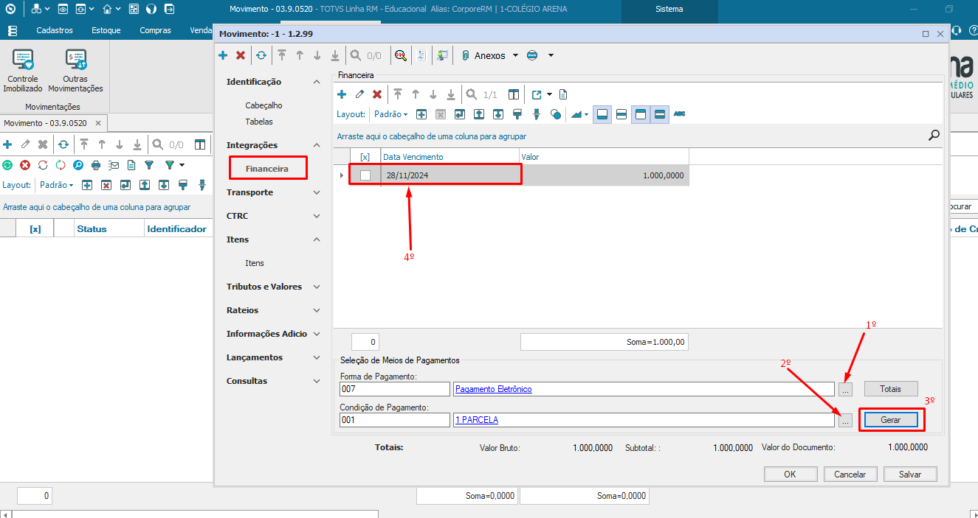Click red X delete icon in Financeira toolbar
This screenshot has height=518, width=978.
[x=377, y=94]
